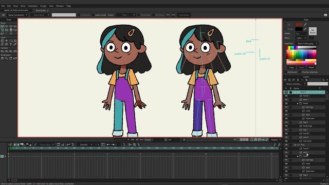Pick a color from the swatches palette
Image resolution: width=329 pixels, height=185 pixels.
coord(301,55)
